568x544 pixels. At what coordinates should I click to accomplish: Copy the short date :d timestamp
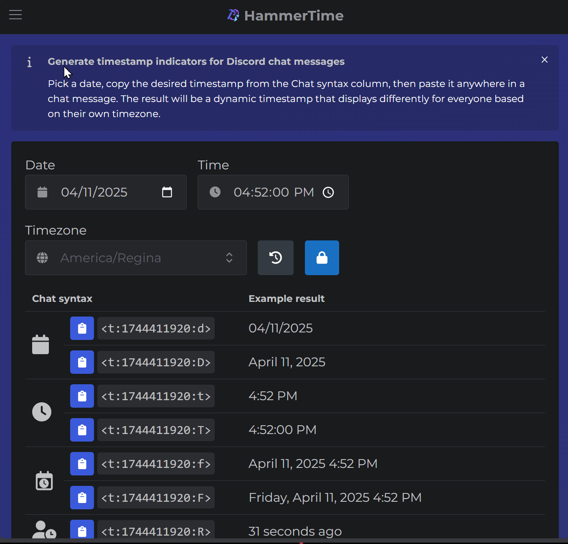point(82,328)
